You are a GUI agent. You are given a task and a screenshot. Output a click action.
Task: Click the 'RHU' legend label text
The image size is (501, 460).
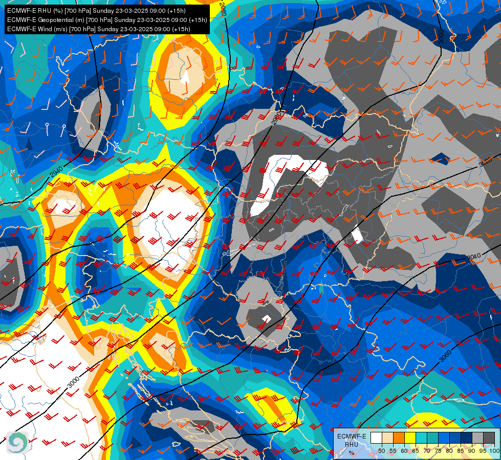[352, 444]
